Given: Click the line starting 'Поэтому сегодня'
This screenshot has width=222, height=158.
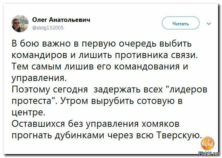Looking at the screenshot, I should click(x=109, y=90).
